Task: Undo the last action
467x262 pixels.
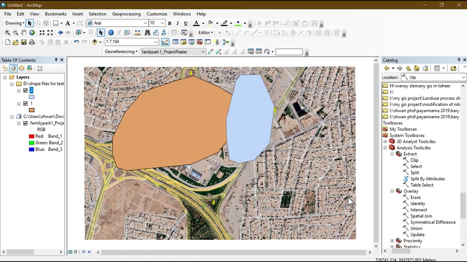Action: point(76,42)
